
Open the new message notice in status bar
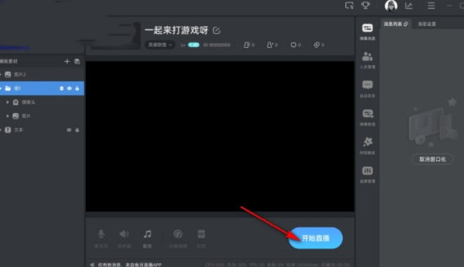click(130, 265)
